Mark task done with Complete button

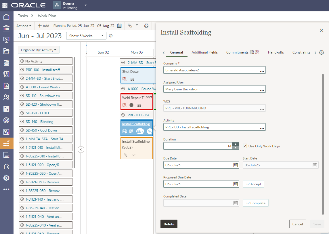[255, 203]
